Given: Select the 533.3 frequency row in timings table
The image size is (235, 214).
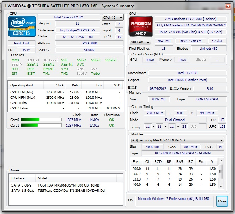Looking at the screenshot, I should 174,179.
